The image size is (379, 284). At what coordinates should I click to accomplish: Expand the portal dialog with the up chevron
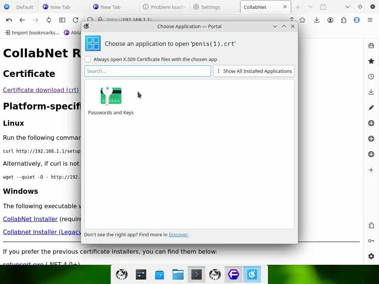tap(284, 26)
